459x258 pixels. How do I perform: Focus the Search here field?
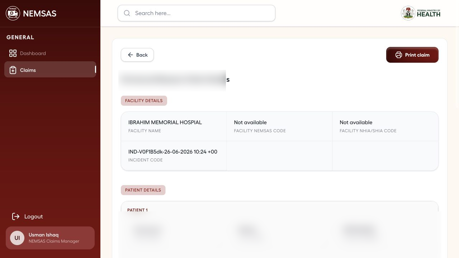[197, 13]
